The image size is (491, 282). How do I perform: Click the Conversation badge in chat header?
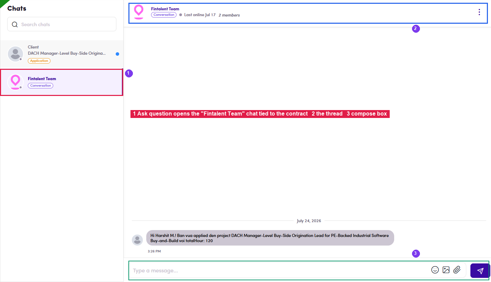pos(164,15)
